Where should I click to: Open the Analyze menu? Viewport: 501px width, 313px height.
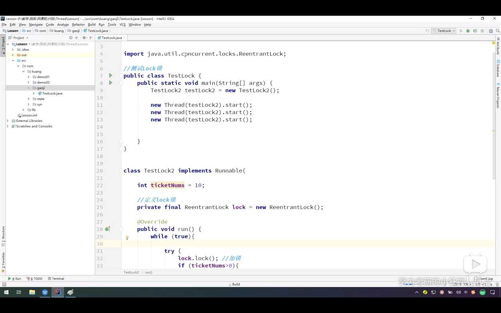tap(63, 25)
